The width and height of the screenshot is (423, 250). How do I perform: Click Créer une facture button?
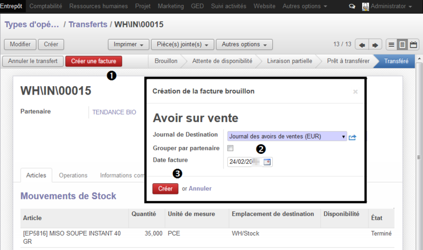click(94, 61)
